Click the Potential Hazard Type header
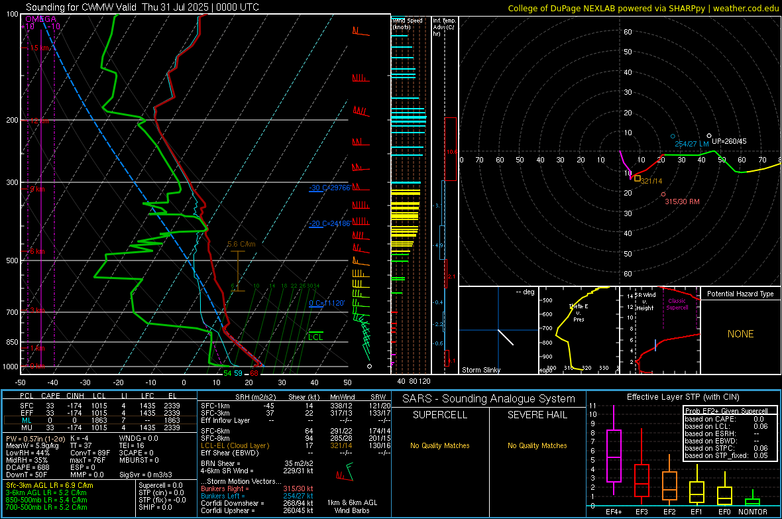This screenshot has height=519, width=782. [x=740, y=294]
